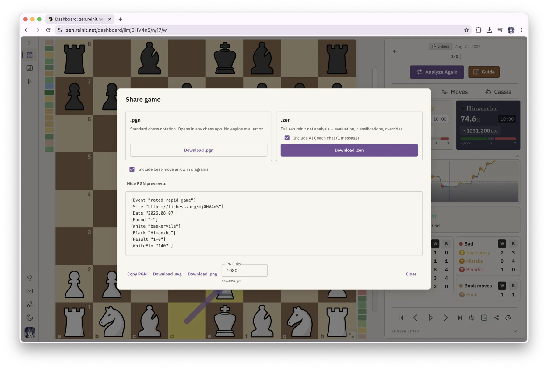Viewport: 548px width, 369px height.
Task: Click the play triangle icon in sidebar
Action: [30, 81]
